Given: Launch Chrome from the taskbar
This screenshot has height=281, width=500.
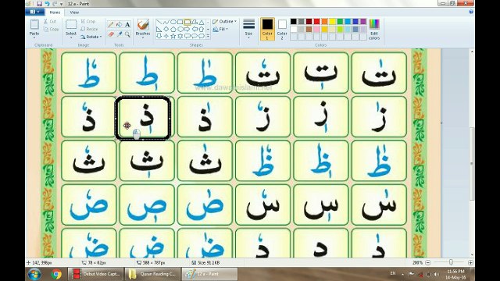Looking at the screenshot, I should pyautogui.click(x=56, y=274).
